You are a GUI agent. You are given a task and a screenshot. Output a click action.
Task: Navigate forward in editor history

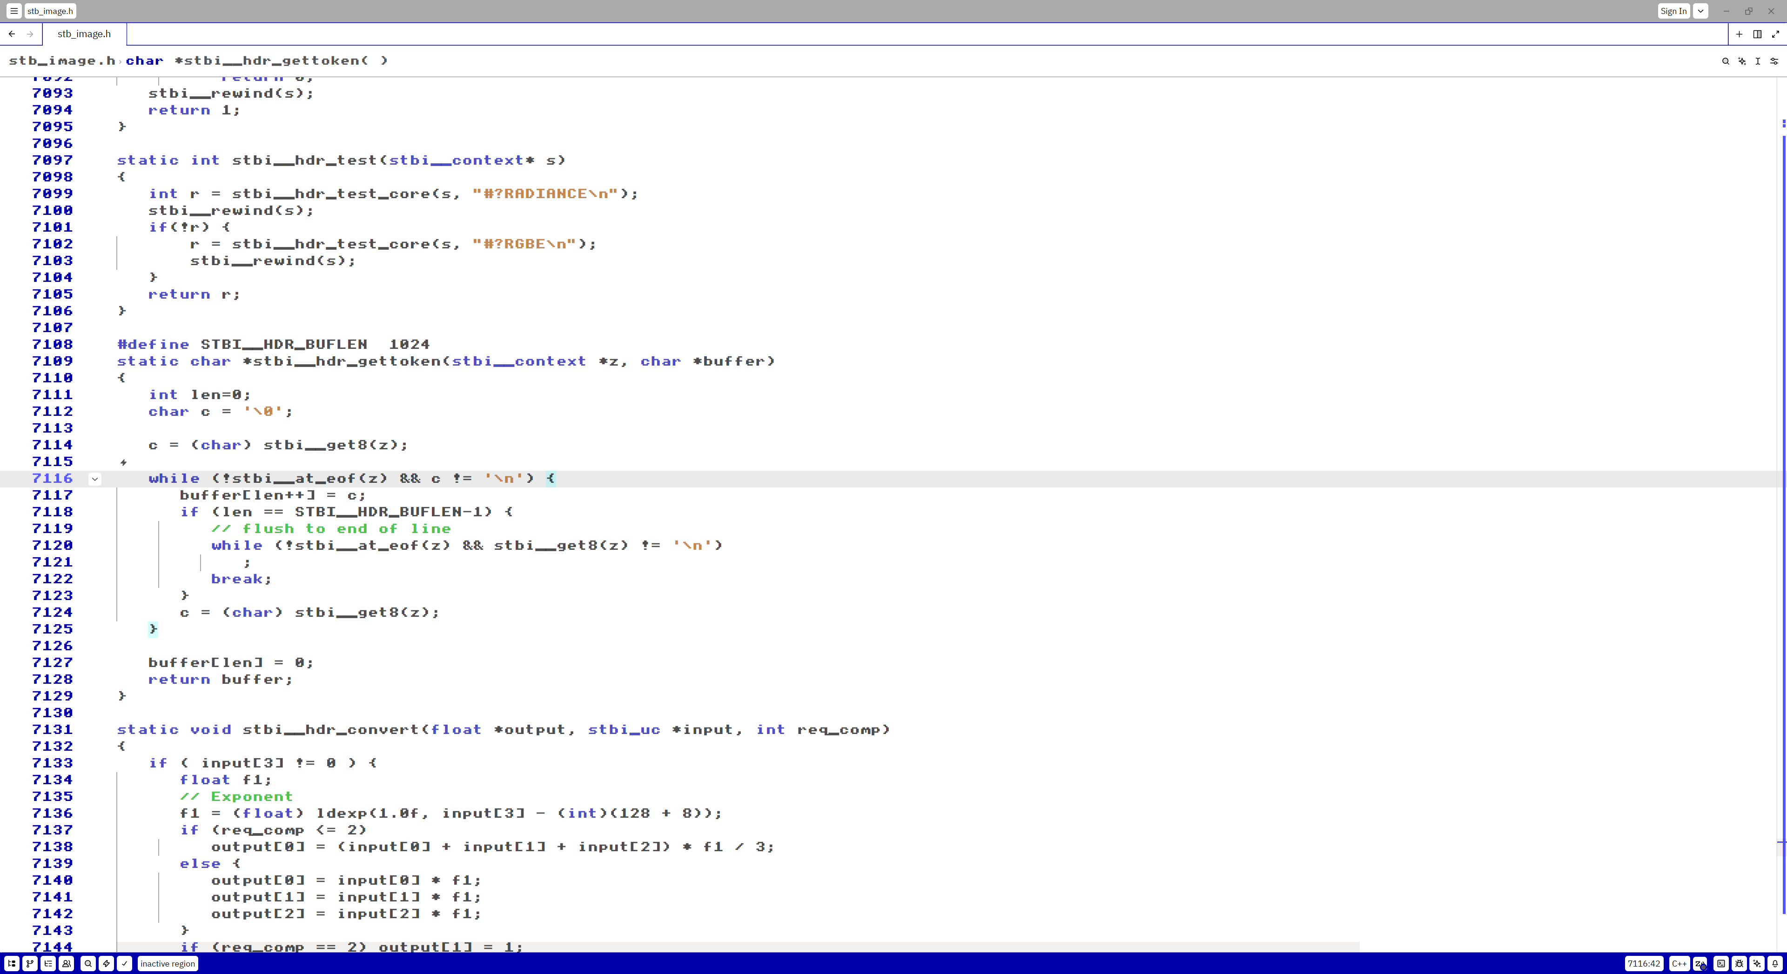[30, 33]
